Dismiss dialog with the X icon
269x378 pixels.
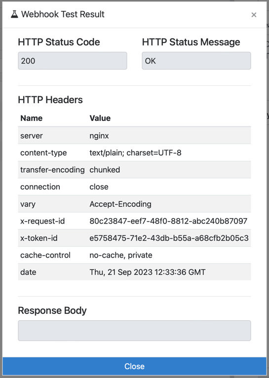(254, 15)
